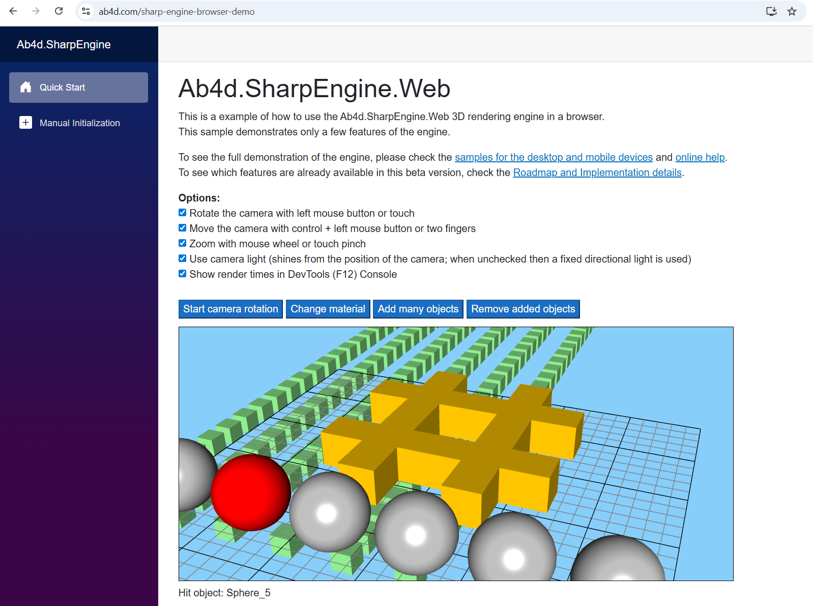Uncheck Rotate the camera with left mouse button
813x606 pixels.
pos(182,213)
